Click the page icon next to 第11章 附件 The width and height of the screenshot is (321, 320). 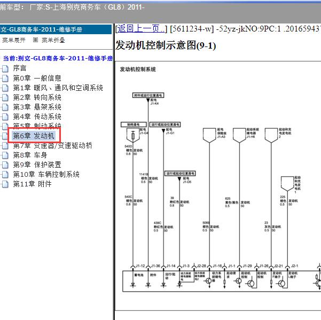coord(5,184)
